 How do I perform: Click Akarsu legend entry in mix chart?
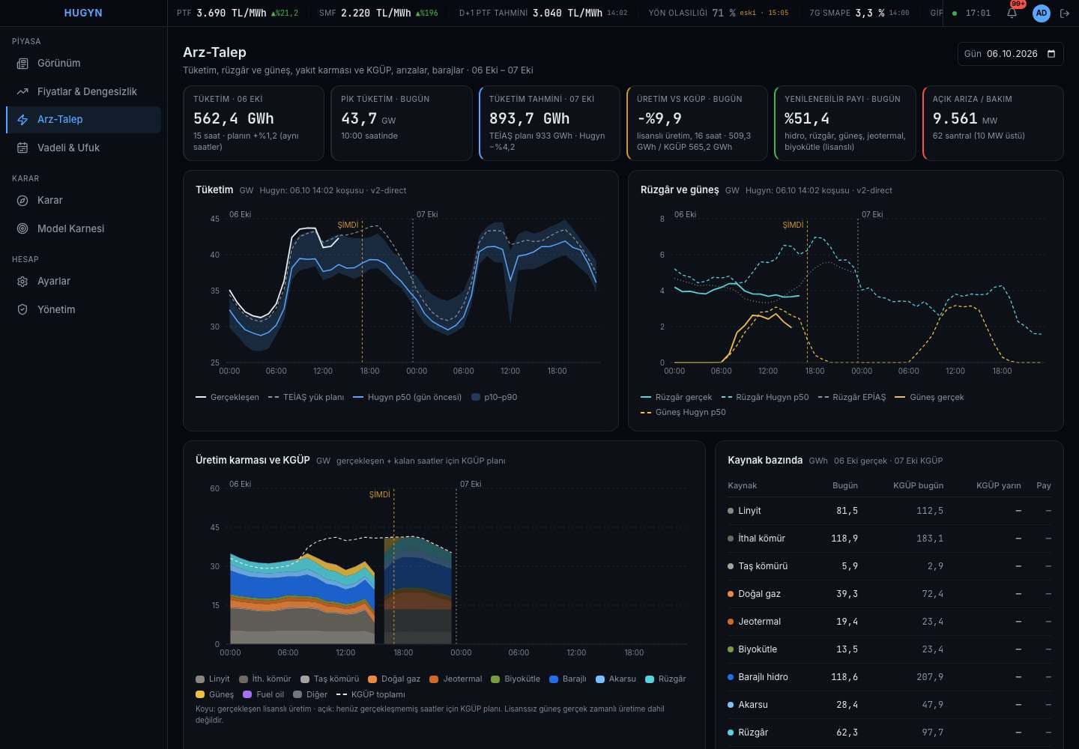[616, 679]
